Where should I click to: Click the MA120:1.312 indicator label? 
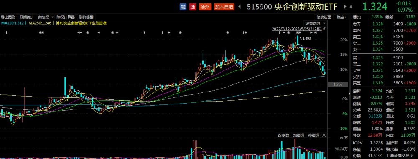(x=14, y=23)
